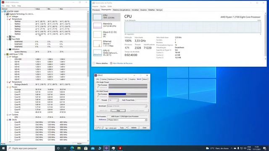Select CPU performance thumbnail in Task Manager
The height and width of the screenshot is (151, 269).
coord(97,17)
